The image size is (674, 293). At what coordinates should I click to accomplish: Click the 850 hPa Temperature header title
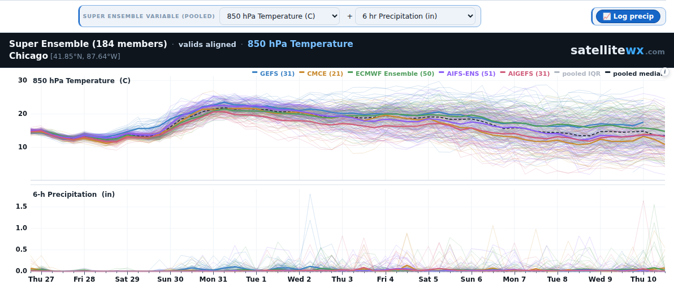point(300,44)
